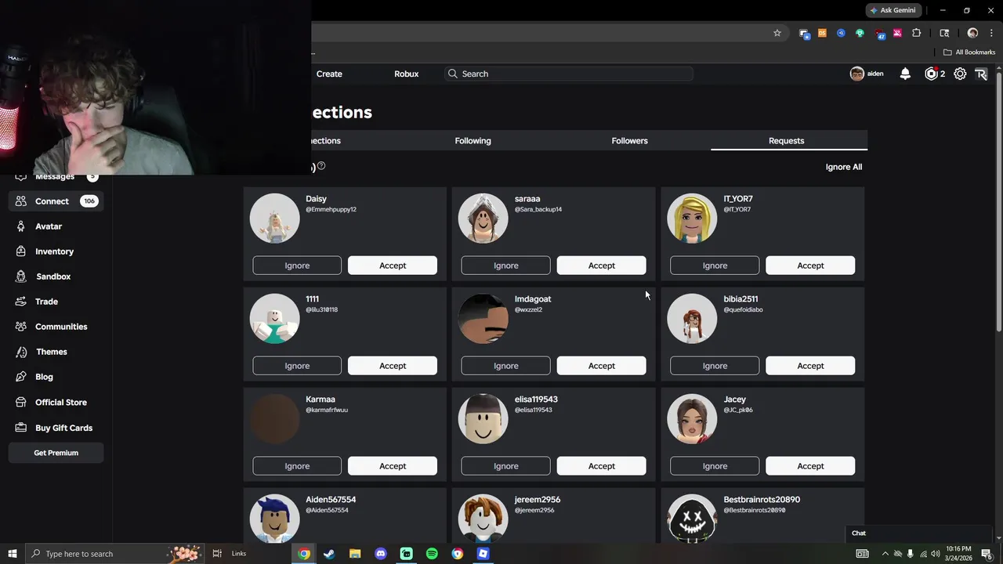The height and width of the screenshot is (564, 1003).
Task: Open the Blog sidebar item
Action: pos(44,377)
